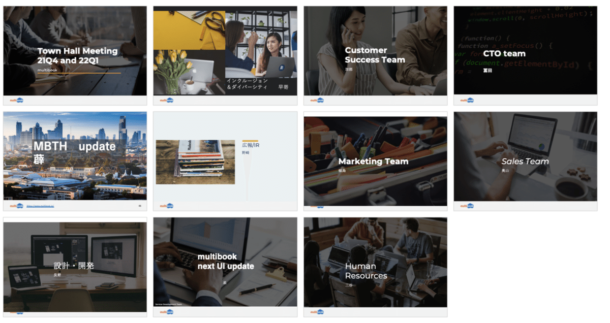Click multibook logo under CTO team slide

pyautogui.click(x=467, y=100)
